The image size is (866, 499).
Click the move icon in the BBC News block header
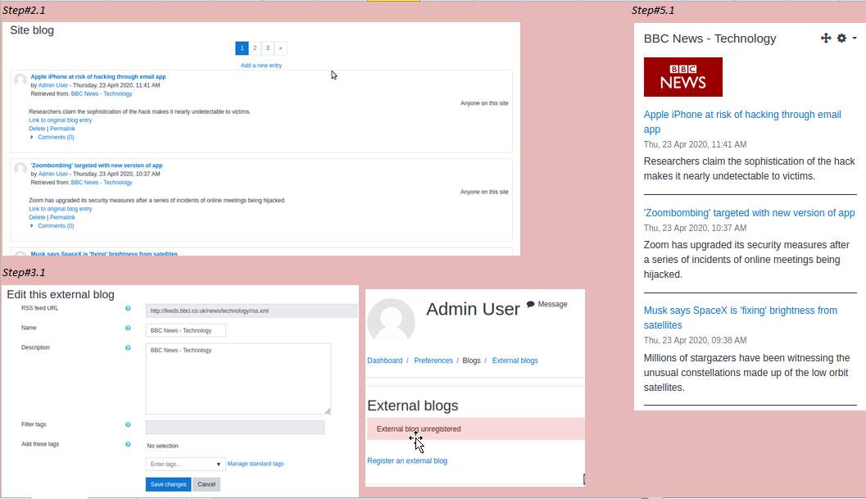pos(826,39)
